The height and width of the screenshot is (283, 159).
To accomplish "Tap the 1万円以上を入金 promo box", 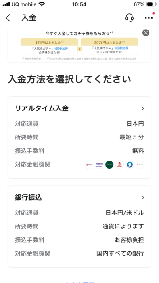I will click(49, 46).
